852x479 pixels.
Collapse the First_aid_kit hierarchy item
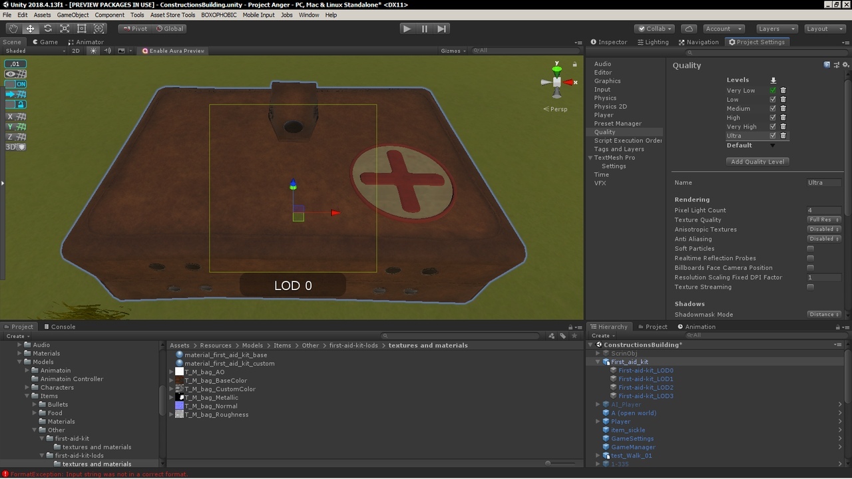click(598, 362)
